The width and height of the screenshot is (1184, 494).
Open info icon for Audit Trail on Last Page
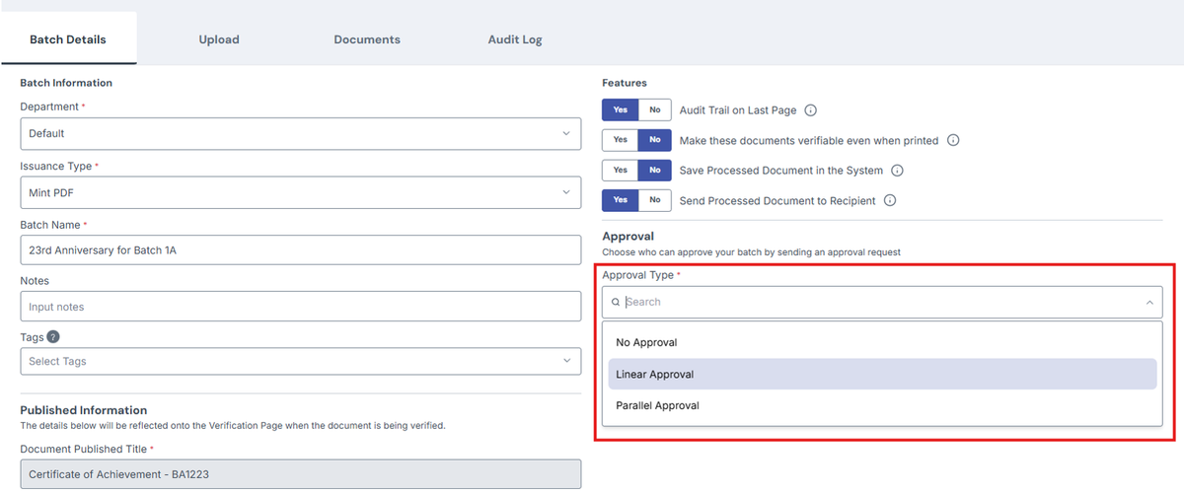pyautogui.click(x=811, y=110)
